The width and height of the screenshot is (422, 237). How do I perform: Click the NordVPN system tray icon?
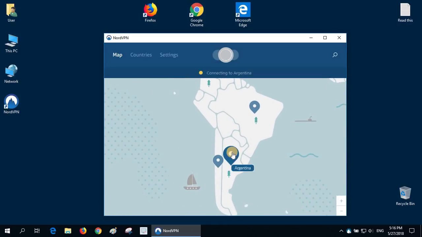pos(349,231)
